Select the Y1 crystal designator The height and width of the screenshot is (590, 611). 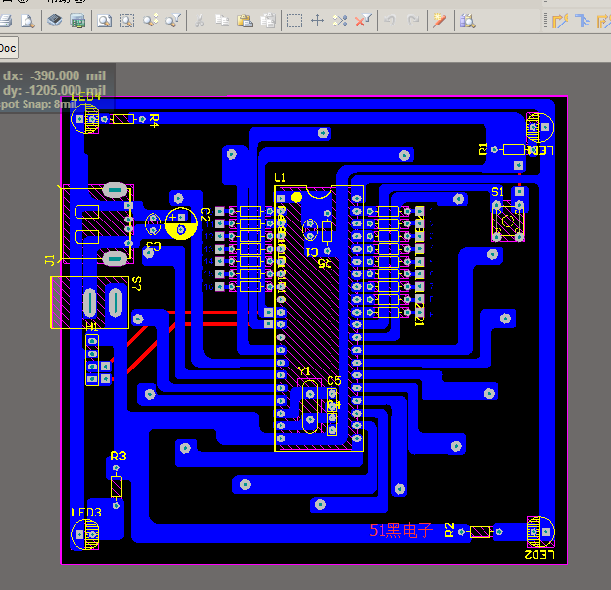[304, 371]
